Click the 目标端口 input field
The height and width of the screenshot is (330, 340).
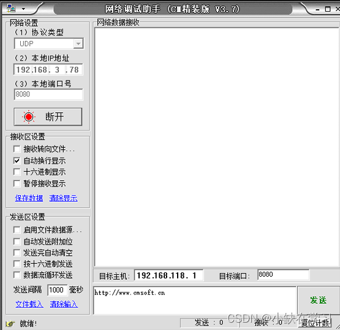[283, 275]
